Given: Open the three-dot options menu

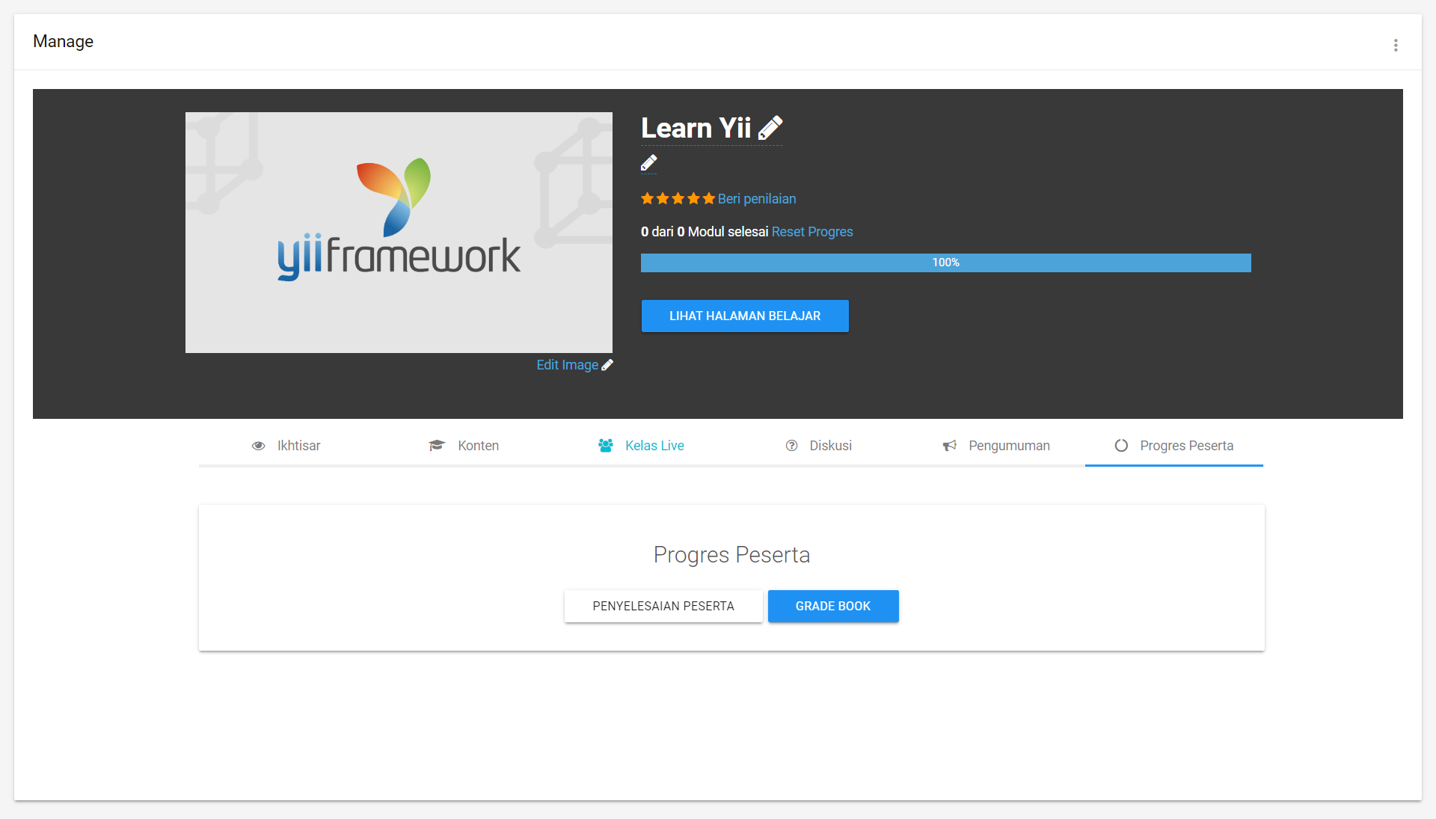Looking at the screenshot, I should [x=1396, y=46].
